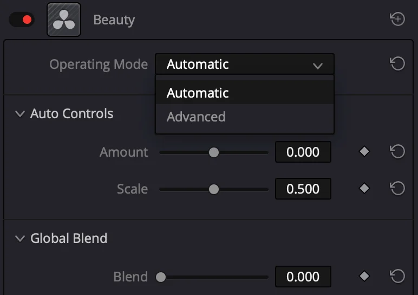Click the Amount slider handle
This screenshot has height=295, width=418.
coord(214,152)
